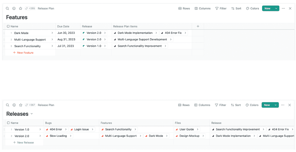Click the emoji icon in Features panel
This screenshot has width=296, height=152.
pyautogui.click(x=14, y=9)
